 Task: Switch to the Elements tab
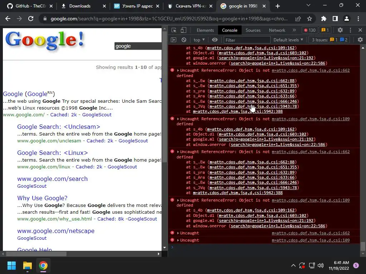pos(205,30)
